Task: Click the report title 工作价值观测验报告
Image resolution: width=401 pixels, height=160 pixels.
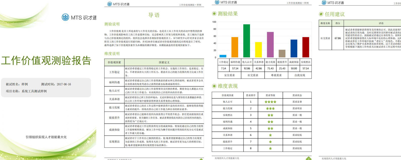Action: click(46, 61)
